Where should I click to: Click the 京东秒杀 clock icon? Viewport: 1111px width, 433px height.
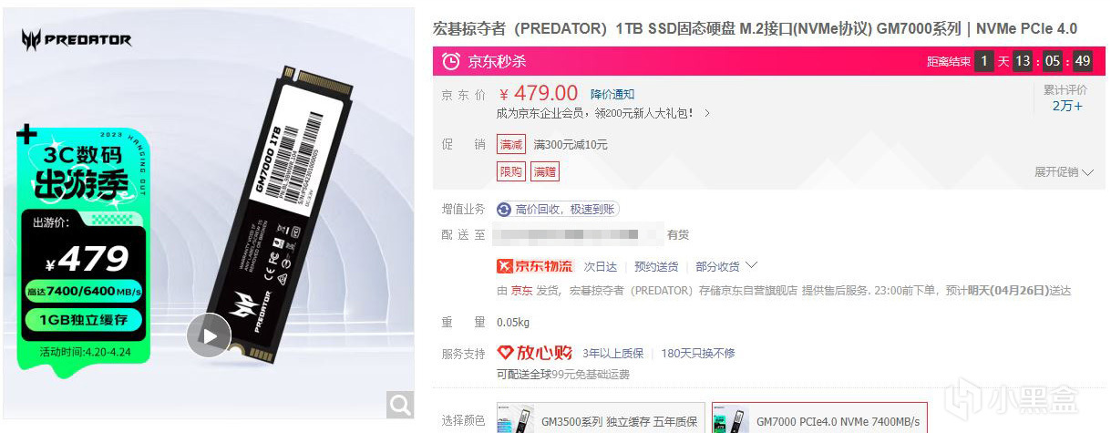click(450, 61)
